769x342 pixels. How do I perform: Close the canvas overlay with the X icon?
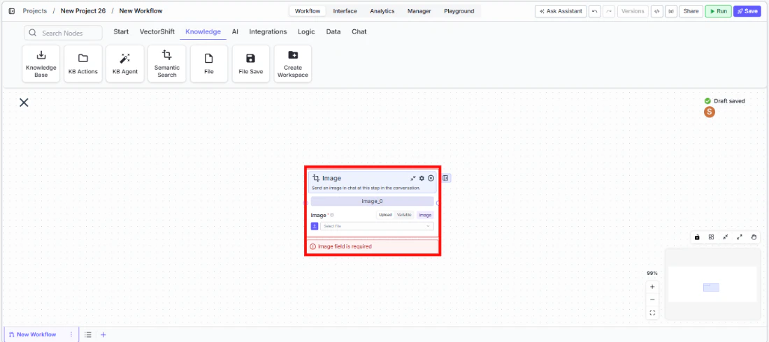coord(24,103)
